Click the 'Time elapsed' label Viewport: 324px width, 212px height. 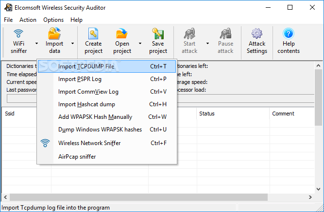tap(21, 74)
